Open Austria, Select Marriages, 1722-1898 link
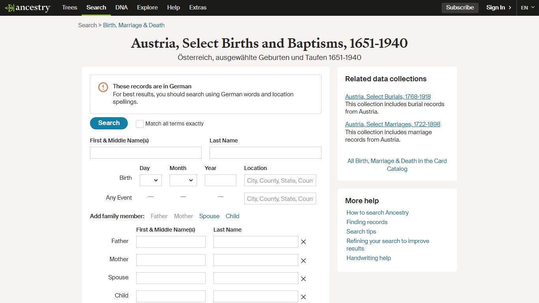Screen dimensions: 539x303 (393, 124)
